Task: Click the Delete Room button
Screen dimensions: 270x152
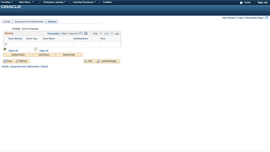Action: click(18, 54)
